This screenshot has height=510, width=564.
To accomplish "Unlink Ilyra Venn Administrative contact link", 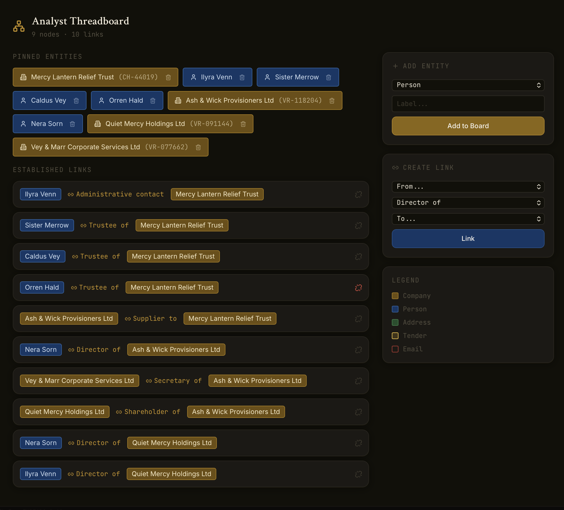I will click(x=358, y=194).
